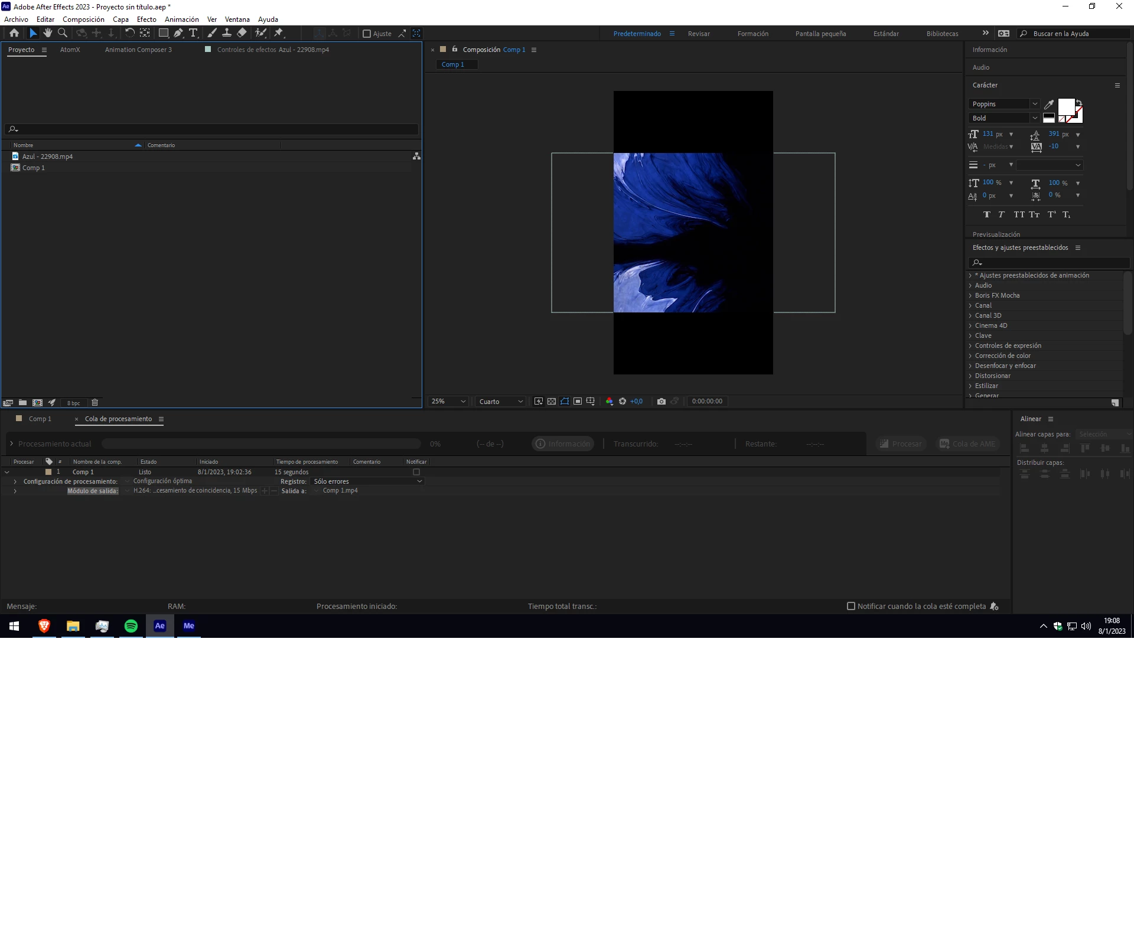Click eyedropper in Character panel
This screenshot has height=945, width=1134.
pyautogui.click(x=1049, y=105)
